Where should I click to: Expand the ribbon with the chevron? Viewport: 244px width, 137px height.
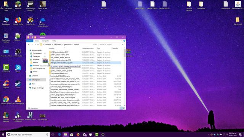click(122, 41)
